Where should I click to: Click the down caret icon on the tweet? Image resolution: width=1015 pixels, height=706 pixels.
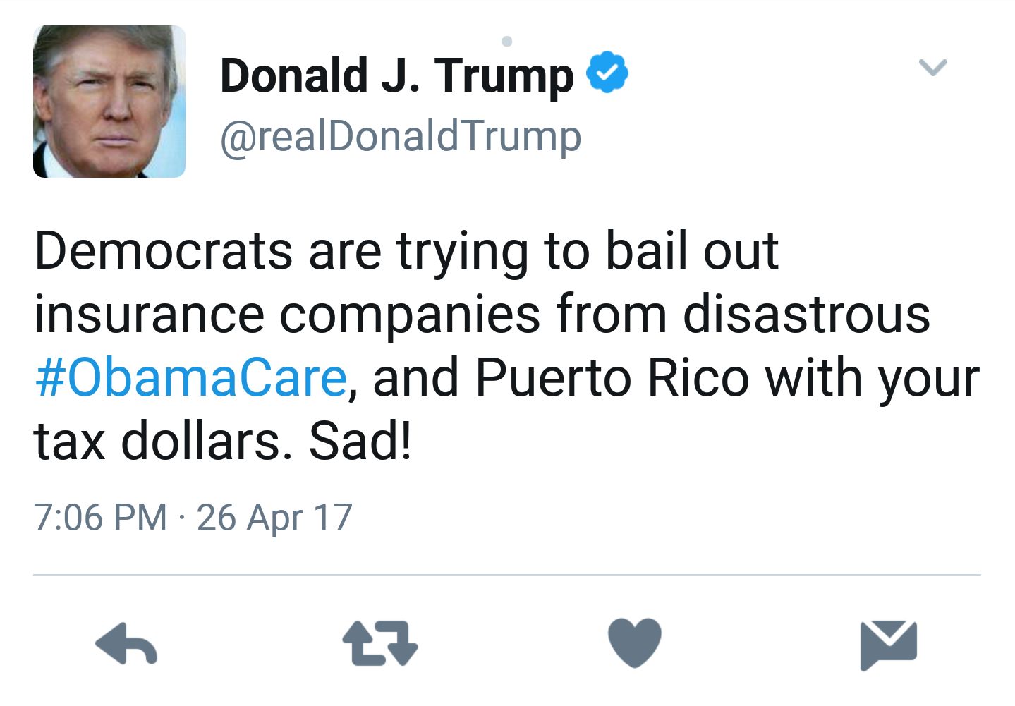pos(932,67)
